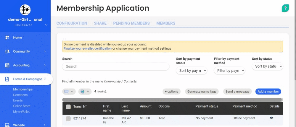Click the Forms & Campaigns document icon
The width and height of the screenshot is (296, 127).
coord(7,79)
